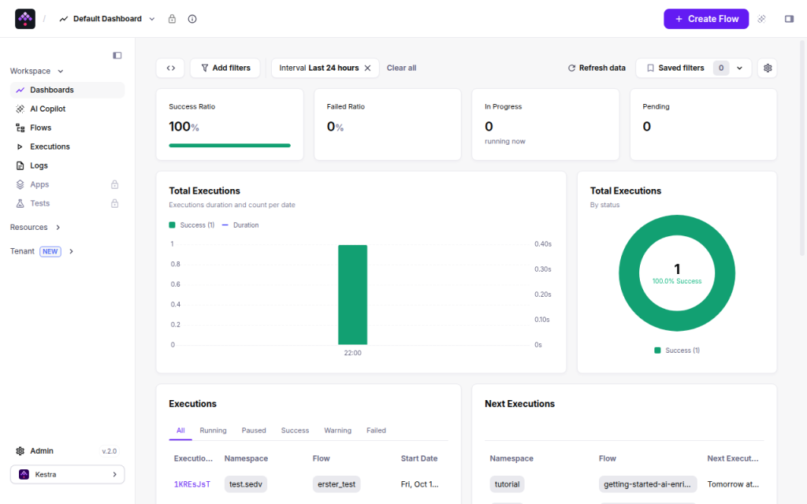Image resolution: width=807 pixels, height=504 pixels.
Task: Open AI Copilot from the sidebar
Action: (68, 109)
